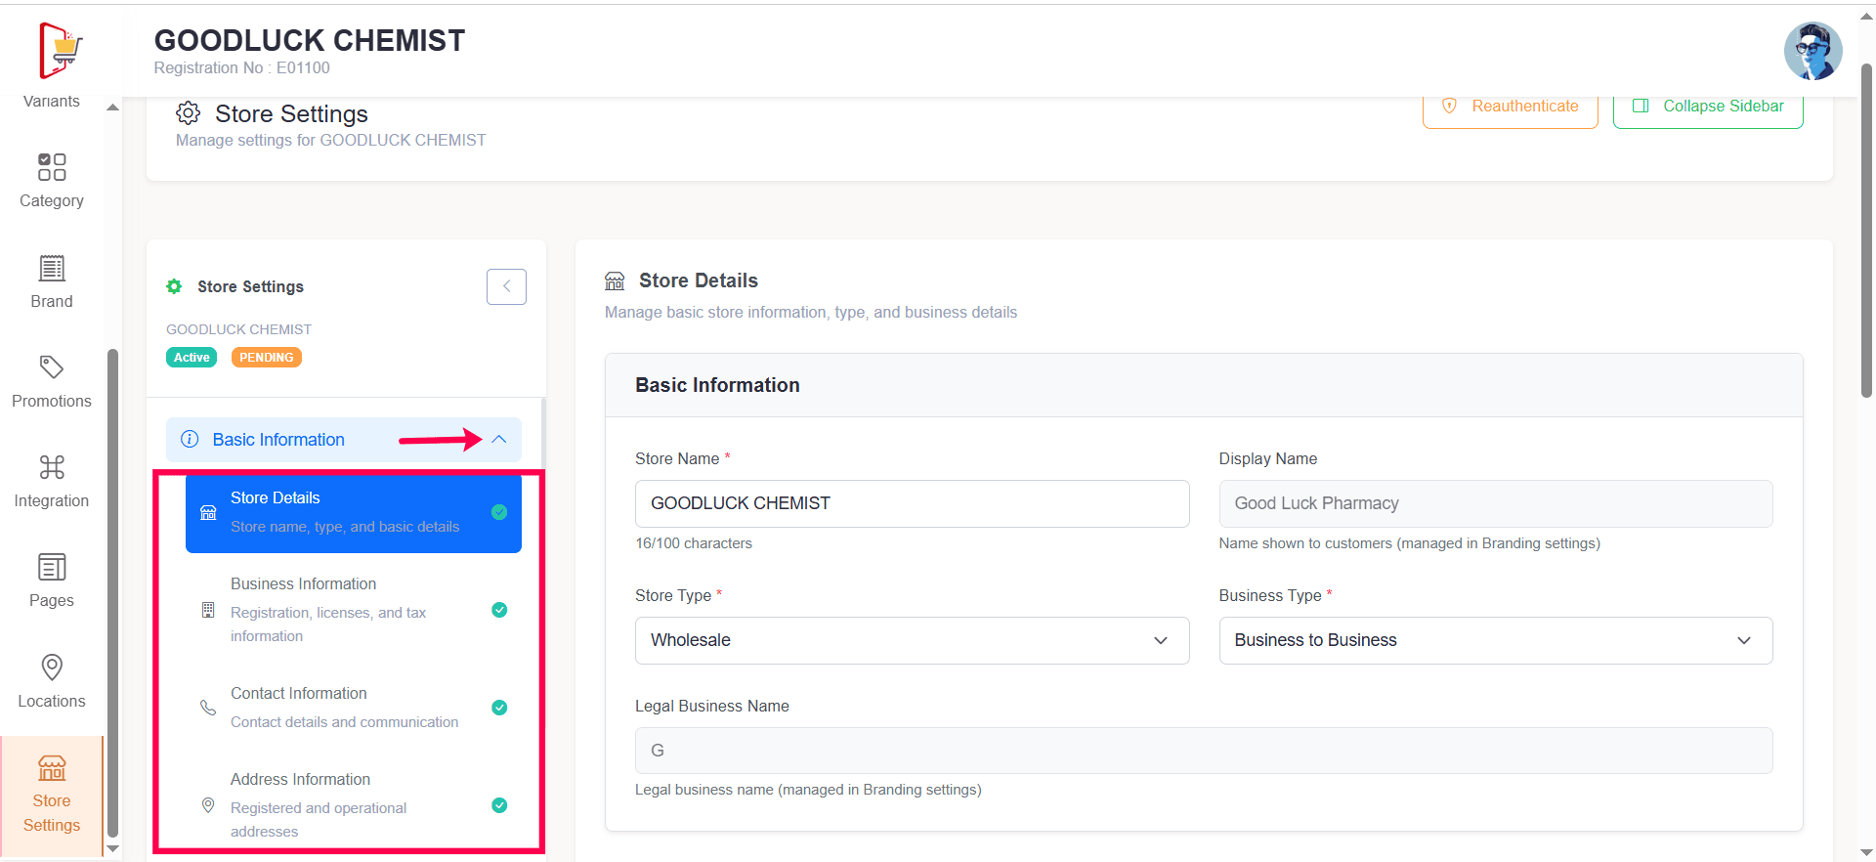Open the Business Type dropdown
The height and width of the screenshot is (862, 1876).
(x=1495, y=640)
